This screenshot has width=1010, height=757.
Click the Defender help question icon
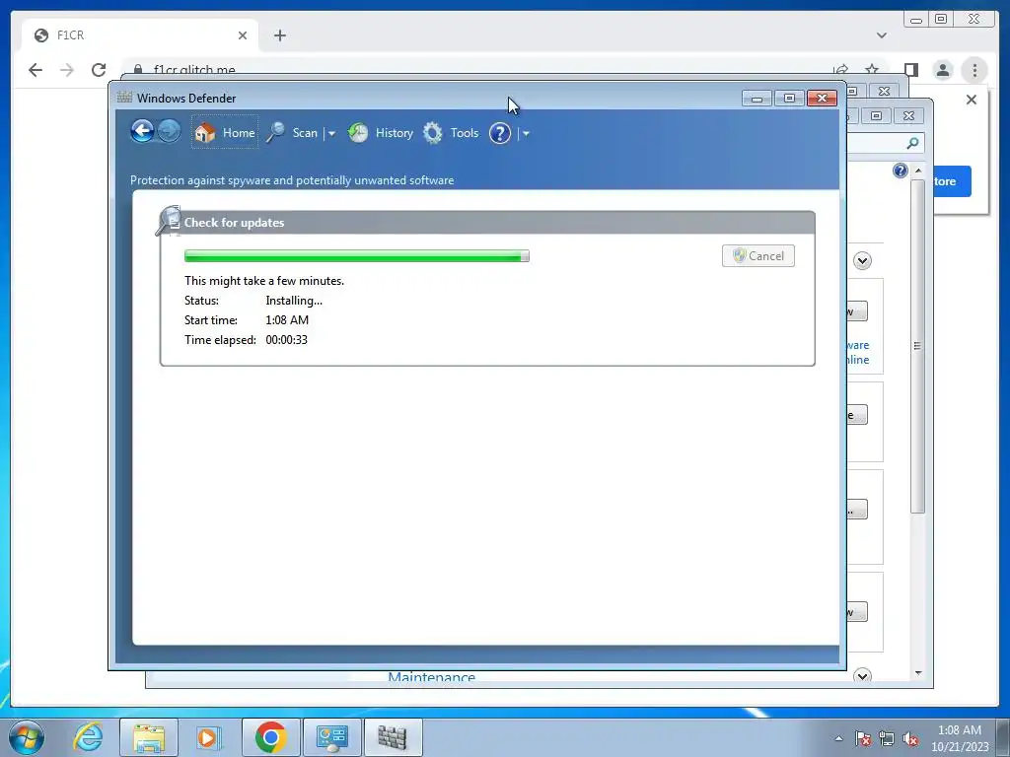click(500, 133)
